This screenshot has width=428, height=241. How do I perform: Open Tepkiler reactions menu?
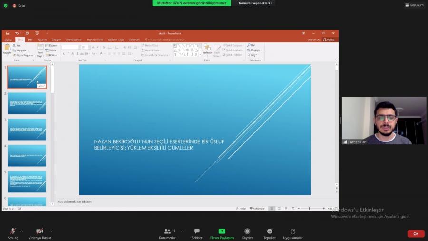pyautogui.click(x=270, y=231)
